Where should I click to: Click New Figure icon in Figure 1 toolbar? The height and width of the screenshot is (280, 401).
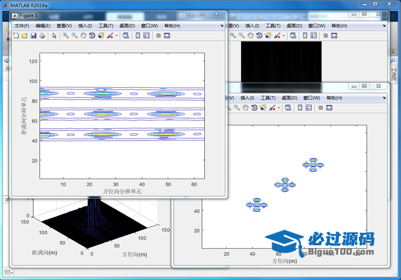[16, 35]
